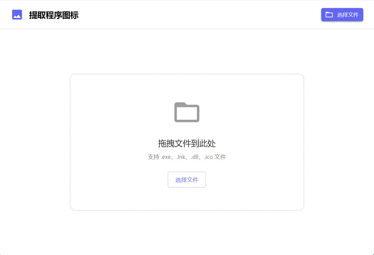Click the purple image logo icon

pos(17,15)
